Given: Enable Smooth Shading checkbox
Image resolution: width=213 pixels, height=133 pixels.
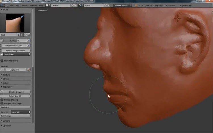Looking at the screenshot, I should 2,100.
